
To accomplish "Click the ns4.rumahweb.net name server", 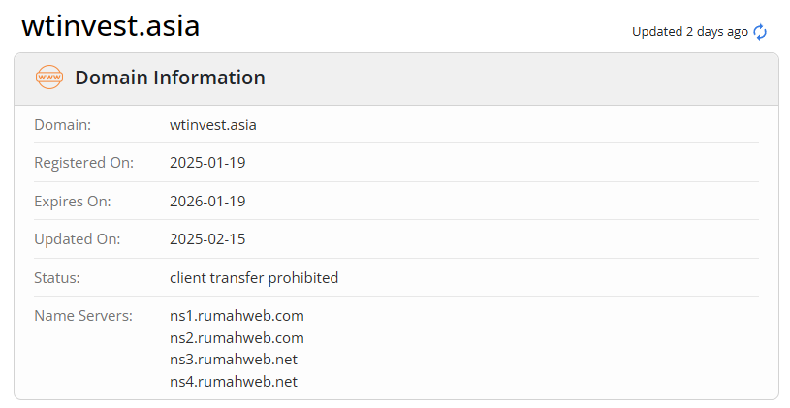I will tap(234, 382).
